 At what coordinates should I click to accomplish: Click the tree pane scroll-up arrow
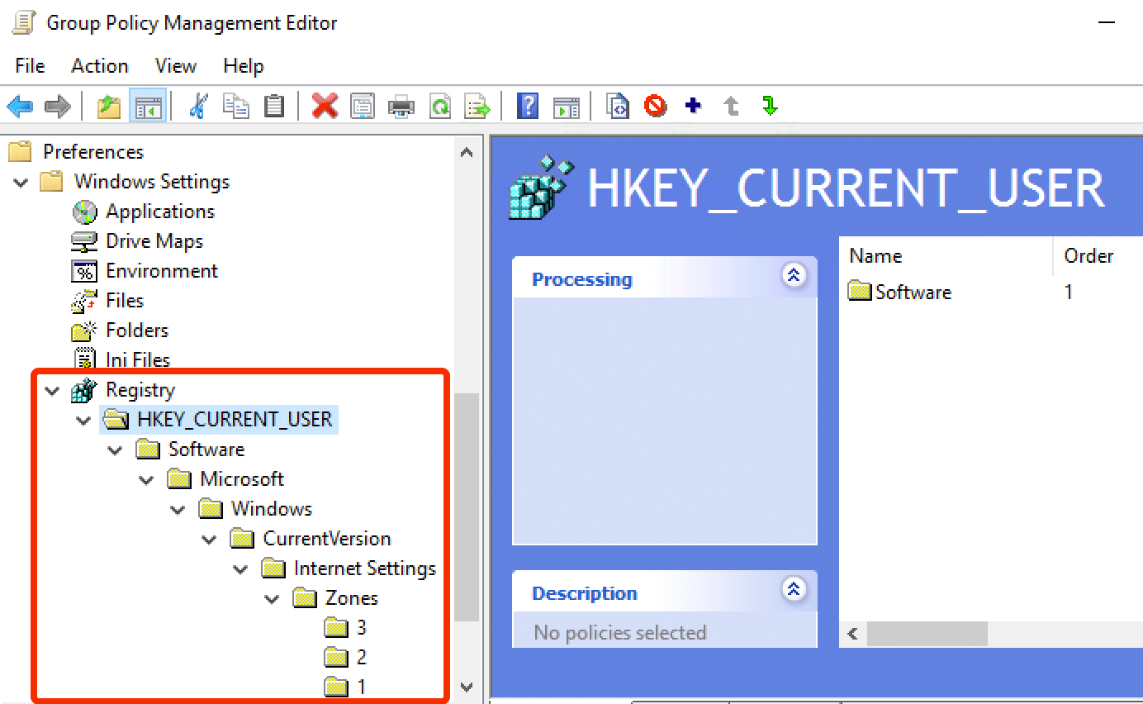[x=467, y=152]
